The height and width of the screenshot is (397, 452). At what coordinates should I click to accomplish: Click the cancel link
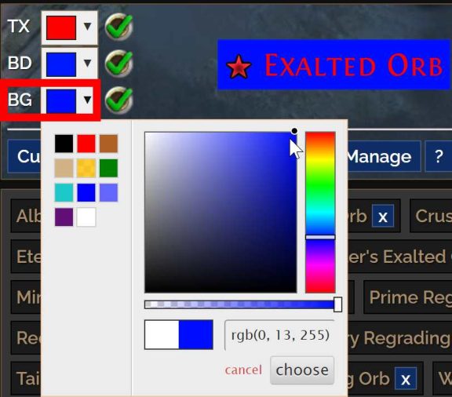pos(243,370)
